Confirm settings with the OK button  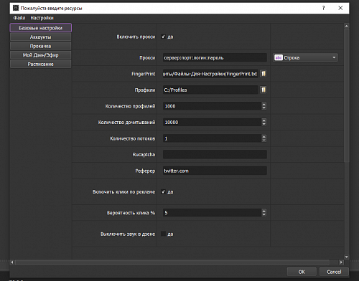pyautogui.click(x=302, y=272)
